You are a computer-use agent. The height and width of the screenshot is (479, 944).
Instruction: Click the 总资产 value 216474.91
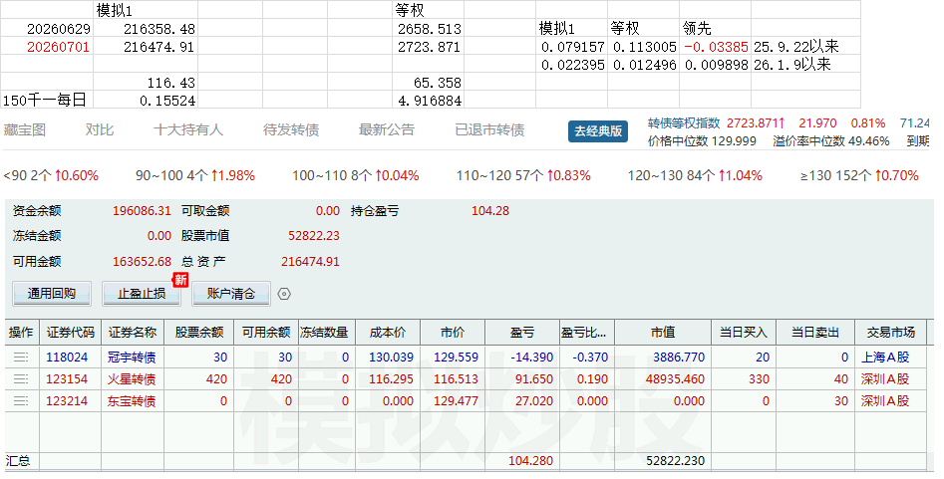pyautogui.click(x=310, y=261)
